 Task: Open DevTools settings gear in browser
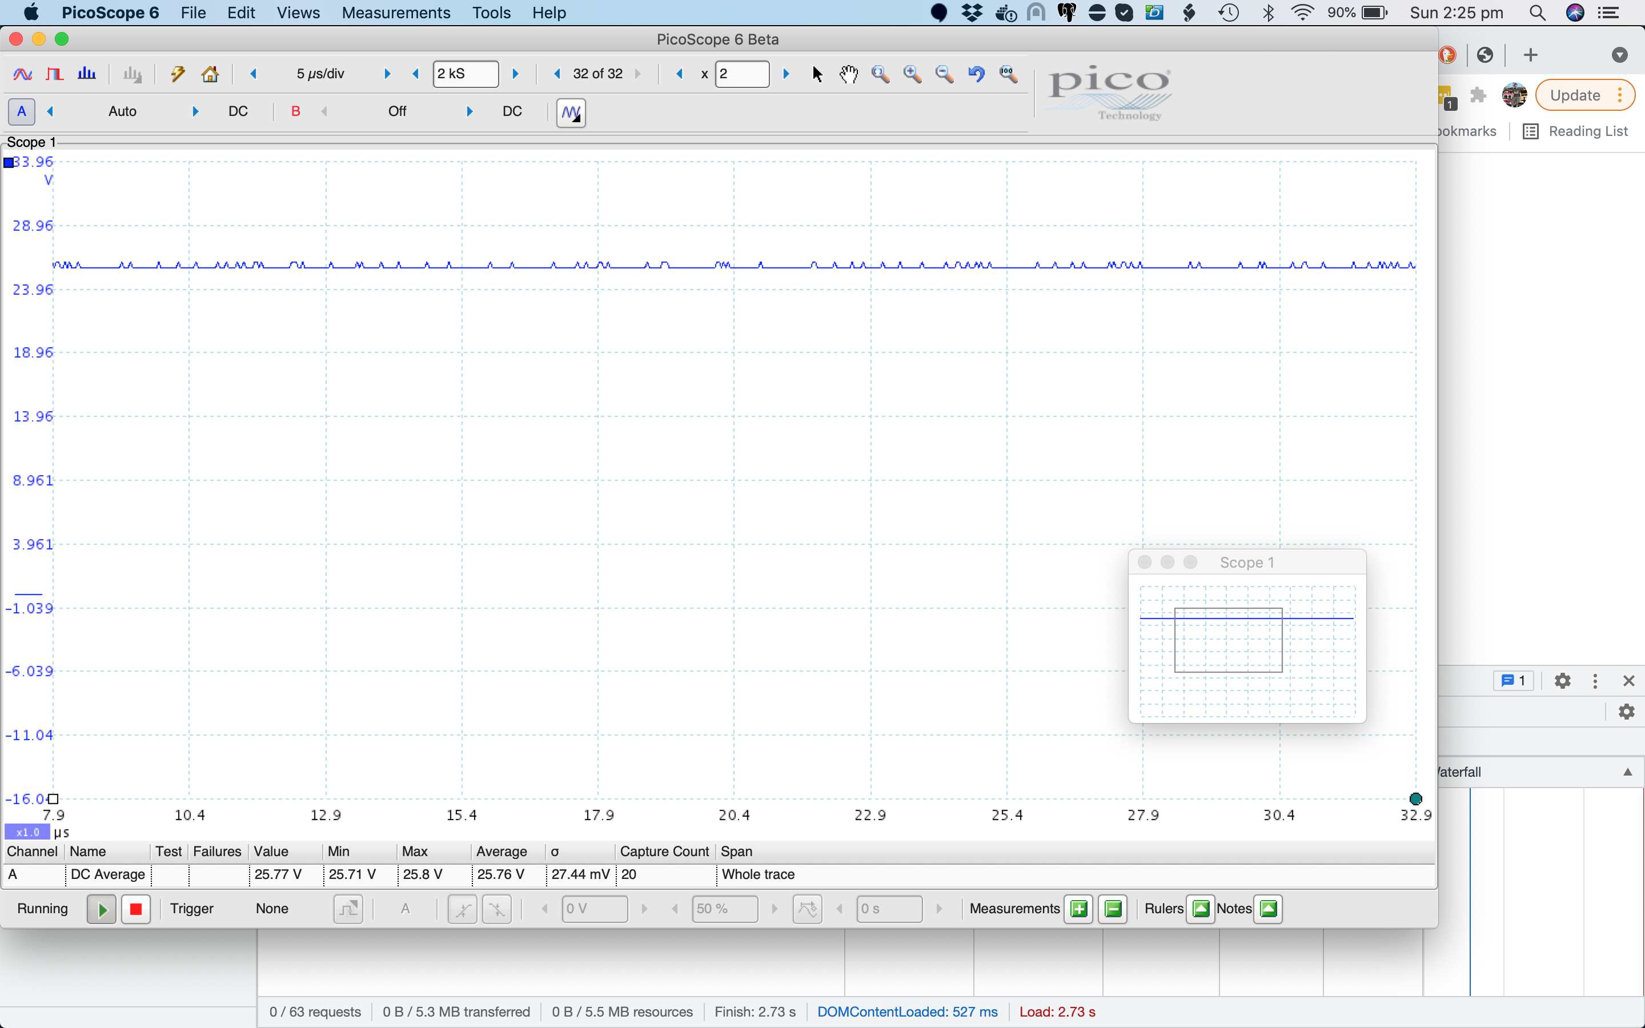click(1562, 681)
